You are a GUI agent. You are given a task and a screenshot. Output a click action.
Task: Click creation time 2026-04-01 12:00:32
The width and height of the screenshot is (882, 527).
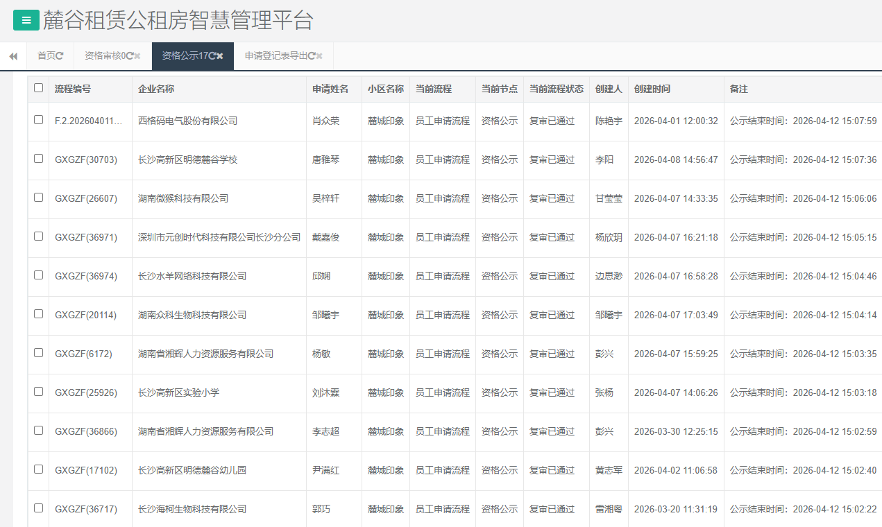click(676, 121)
